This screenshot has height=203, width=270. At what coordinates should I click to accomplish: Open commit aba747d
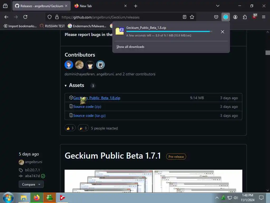click(x=32, y=176)
